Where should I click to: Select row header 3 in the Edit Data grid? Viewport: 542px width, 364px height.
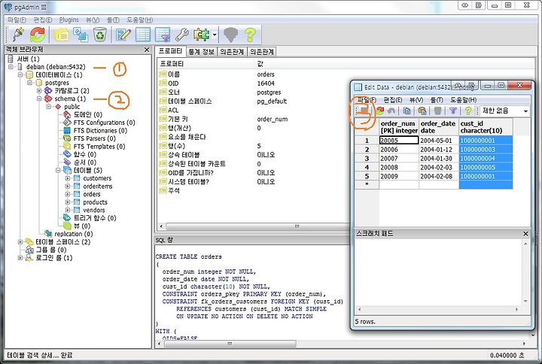(x=367, y=159)
